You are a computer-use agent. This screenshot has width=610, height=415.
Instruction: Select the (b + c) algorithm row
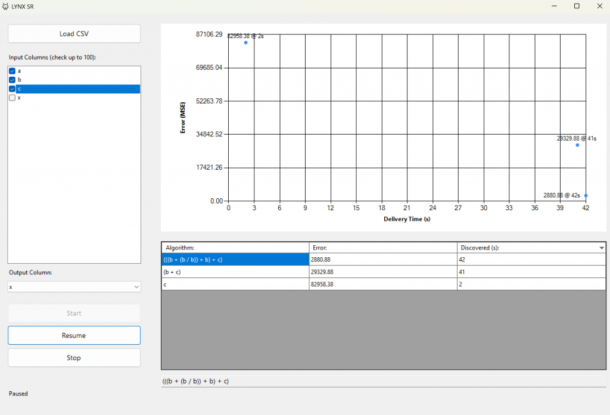tap(235, 272)
